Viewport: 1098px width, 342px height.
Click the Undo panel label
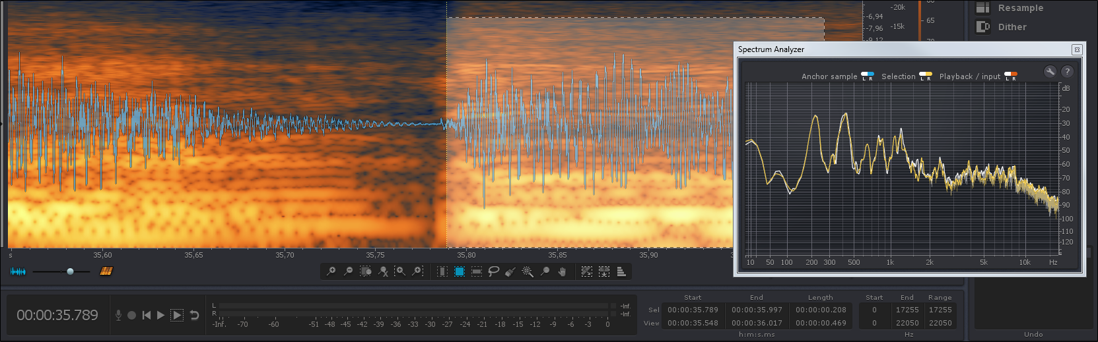pyautogui.click(x=1033, y=334)
